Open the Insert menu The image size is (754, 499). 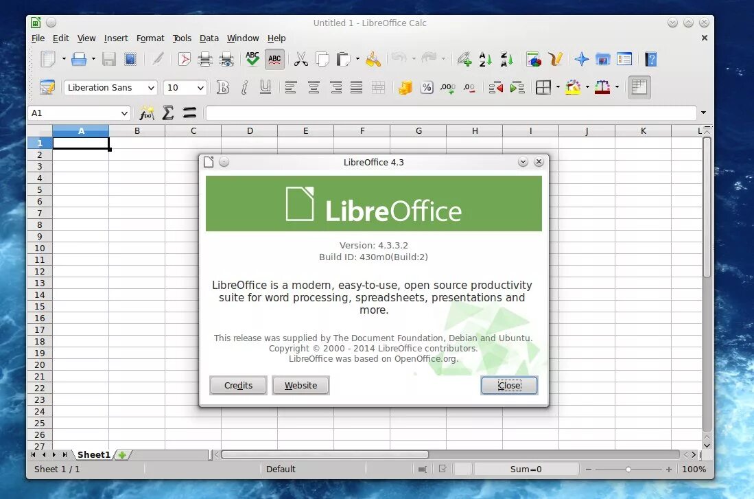(116, 38)
